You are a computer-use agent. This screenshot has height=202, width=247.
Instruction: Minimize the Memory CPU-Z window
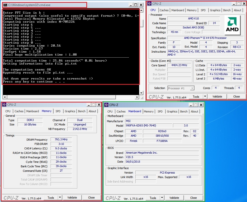[89, 105]
